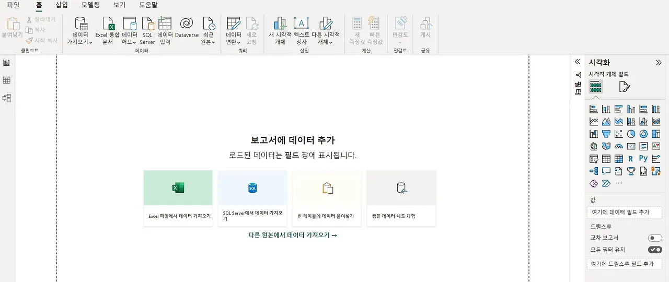Switch to report view in left sidebar

click(7, 63)
